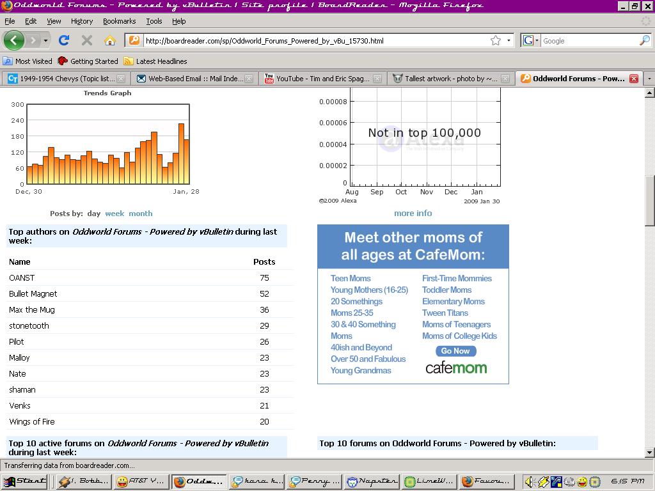Screen dimensions: 655x491
Task: Click inside the URL address bar
Action: pos(313,40)
